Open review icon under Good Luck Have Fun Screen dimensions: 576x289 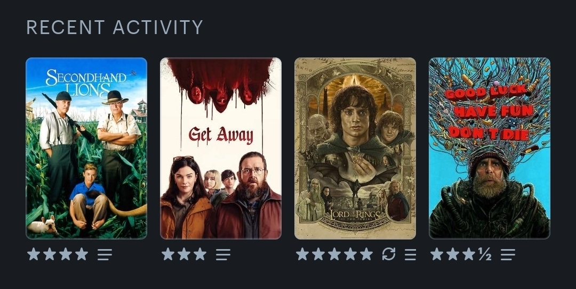click(508, 254)
